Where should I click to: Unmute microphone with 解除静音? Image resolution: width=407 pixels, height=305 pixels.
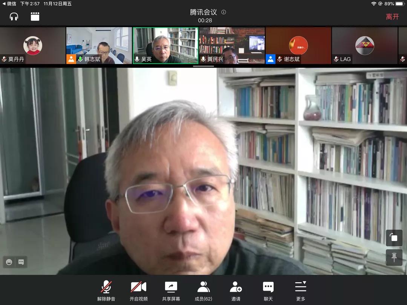click(x=106, y=291)
